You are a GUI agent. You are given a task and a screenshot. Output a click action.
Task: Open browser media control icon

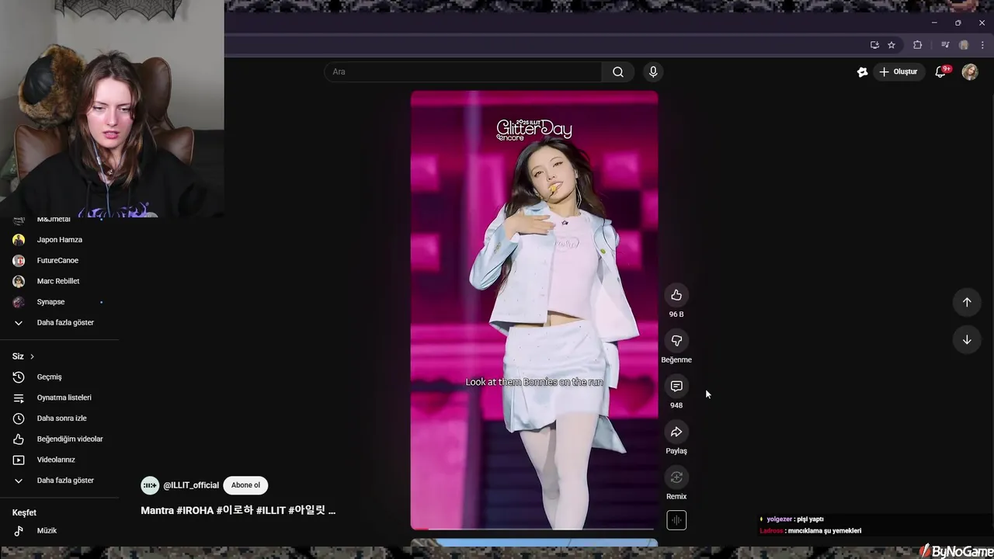[945, 45]
